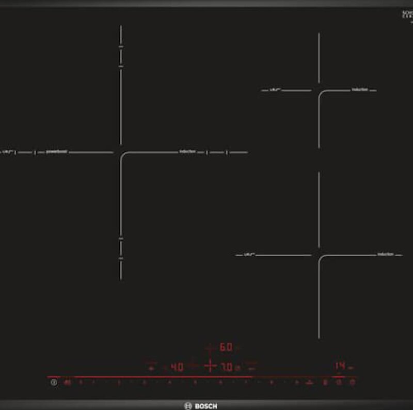Screen dimensions: 413x410
Task: Tap the 7.0 heat level display
Action: tap(227, 367)
